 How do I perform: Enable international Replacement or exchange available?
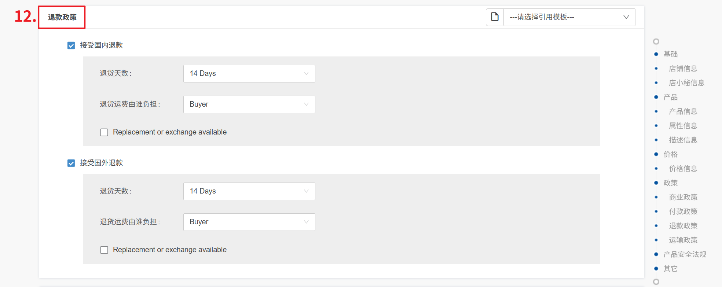click(105, 250)
